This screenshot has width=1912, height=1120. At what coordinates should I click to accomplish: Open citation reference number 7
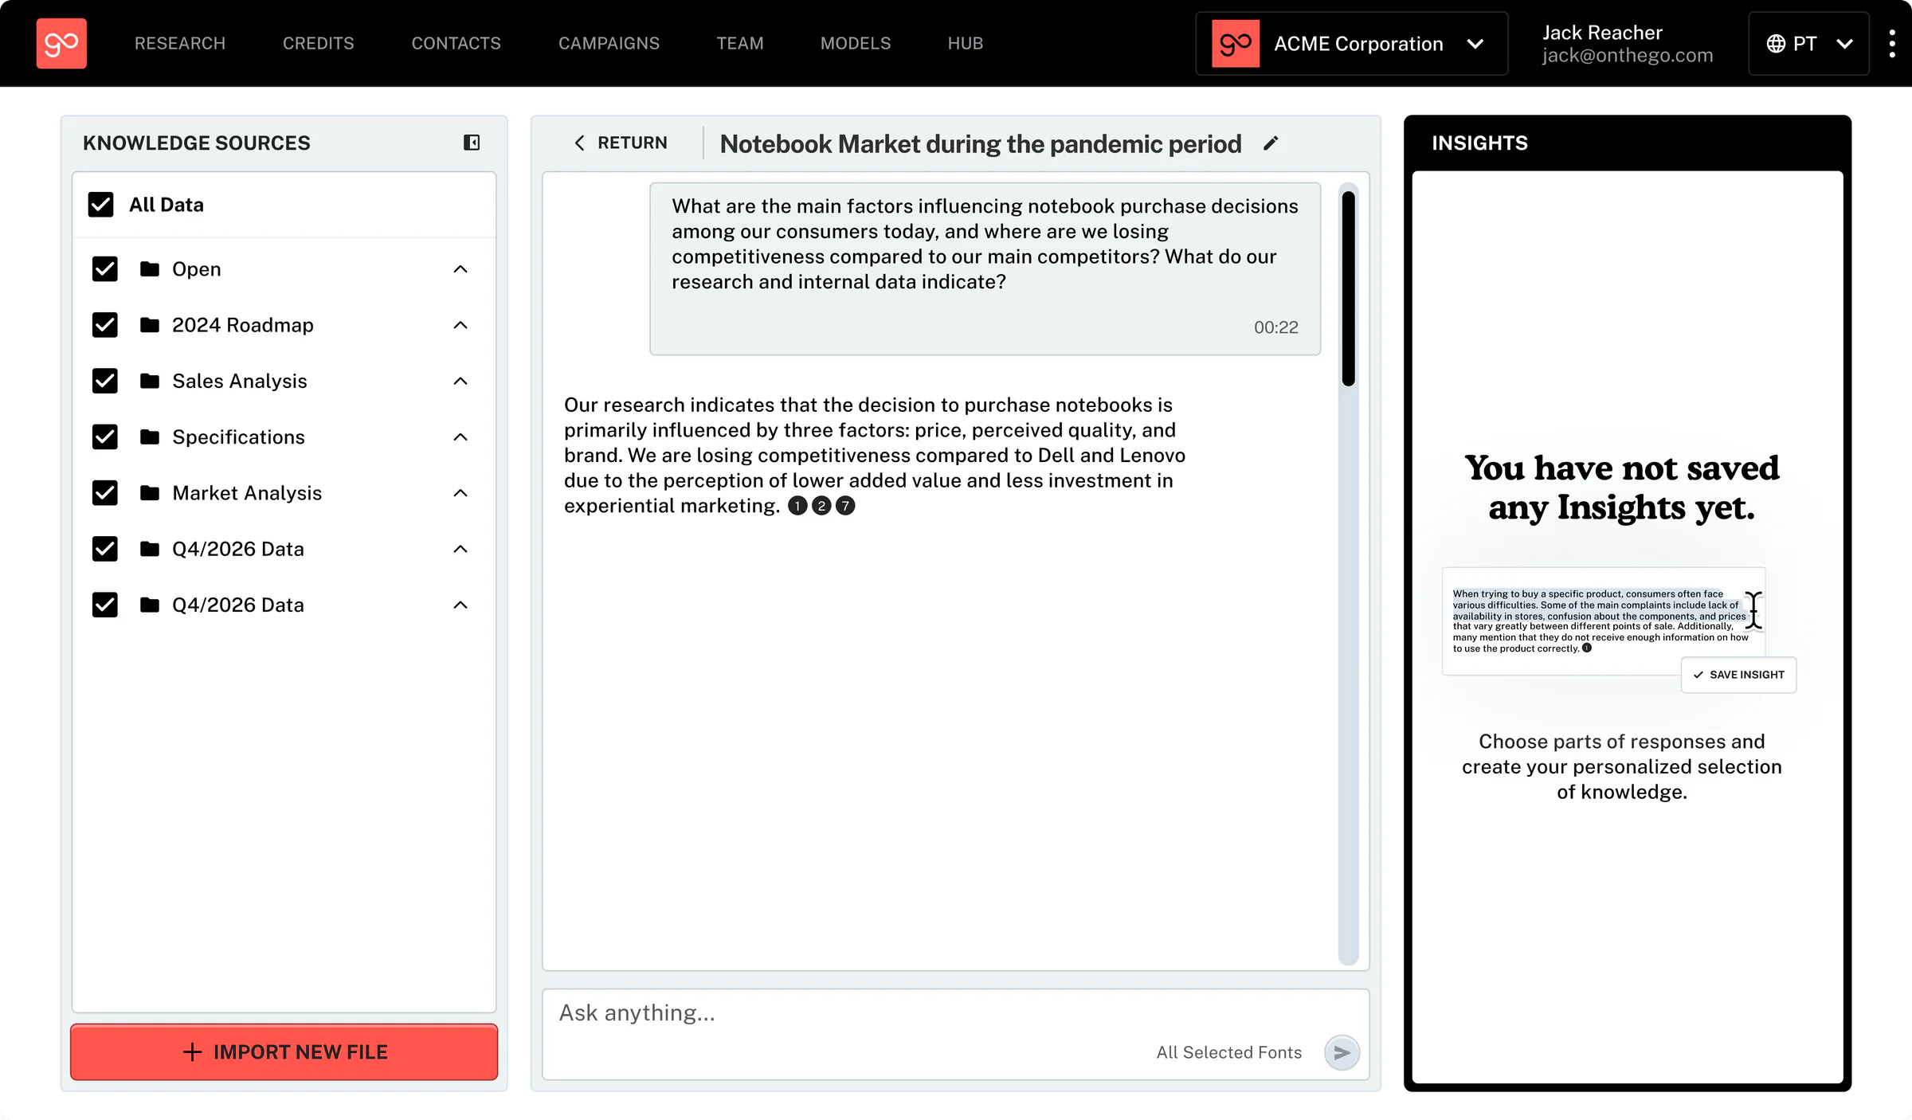845,506
